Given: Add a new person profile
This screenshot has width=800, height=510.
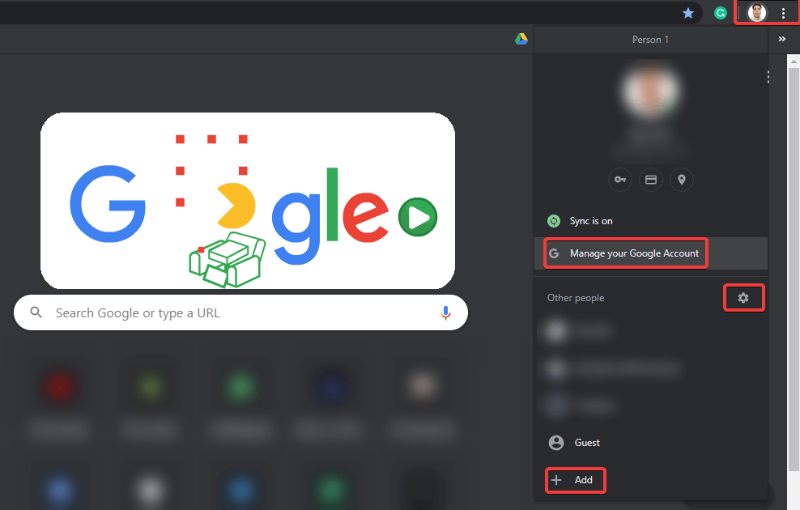Looking at the screenshot, I should click(x=575, y=480).
